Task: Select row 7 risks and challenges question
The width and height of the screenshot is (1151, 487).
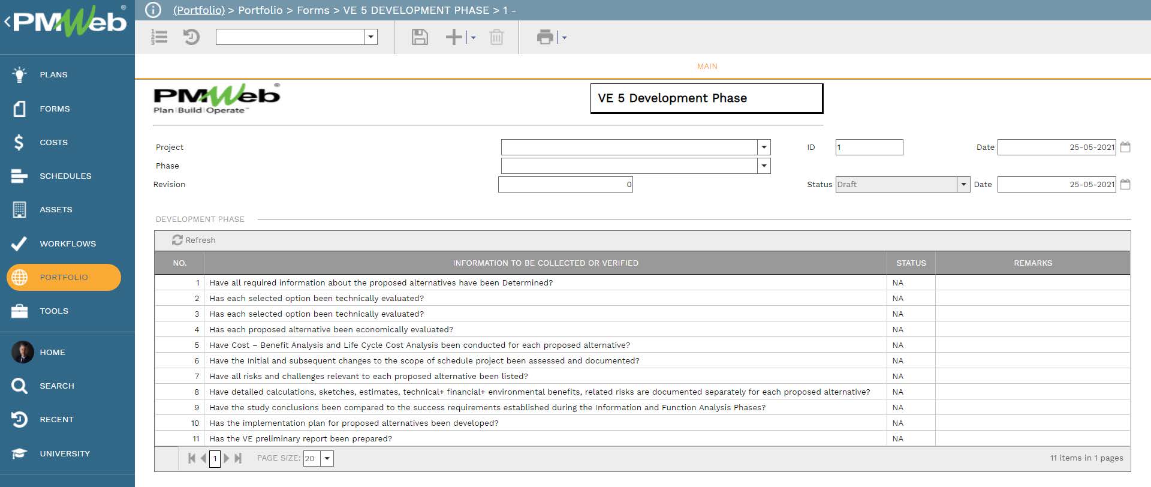Action: (x=642, y=376)
